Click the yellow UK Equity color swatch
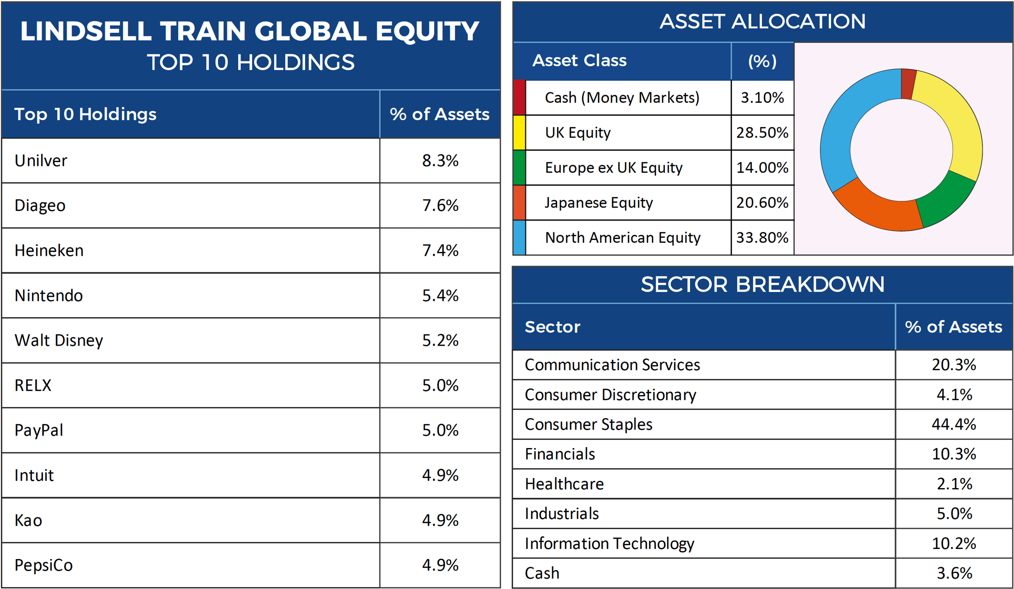The width and height of the screenshot is (1014, 589). 519,133
